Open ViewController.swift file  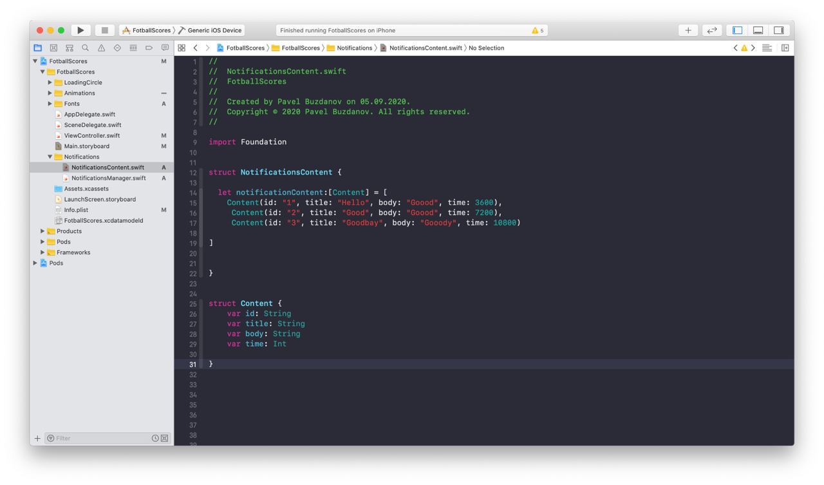(x=92, y=135)
